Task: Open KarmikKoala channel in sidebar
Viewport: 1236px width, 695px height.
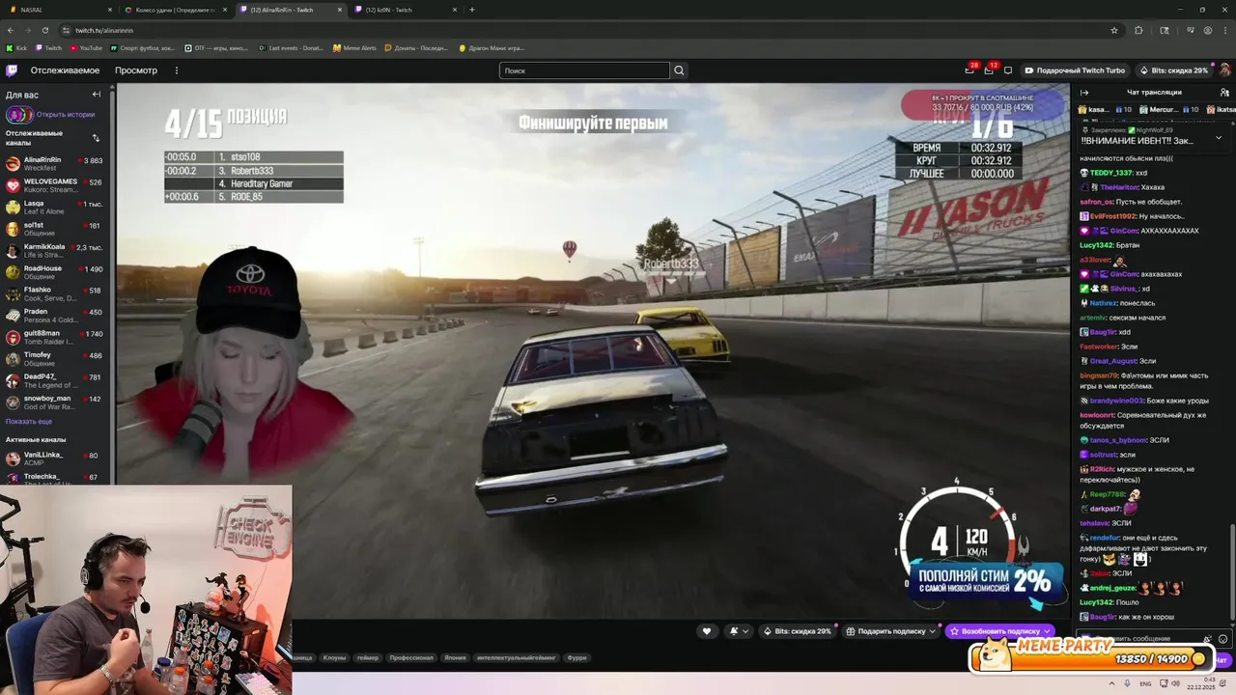Action: pyautogui.click(x=56, y=250)
